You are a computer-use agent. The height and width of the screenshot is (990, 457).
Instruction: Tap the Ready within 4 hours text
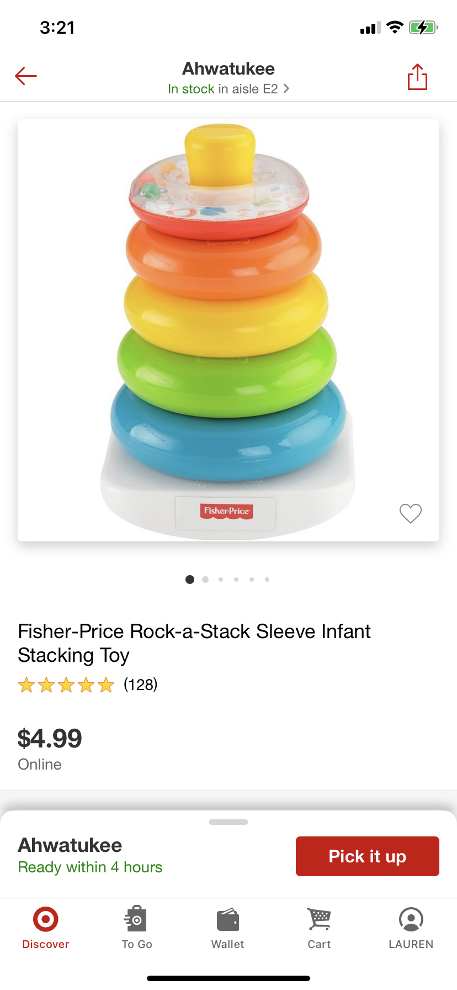[x=90, y=867]
